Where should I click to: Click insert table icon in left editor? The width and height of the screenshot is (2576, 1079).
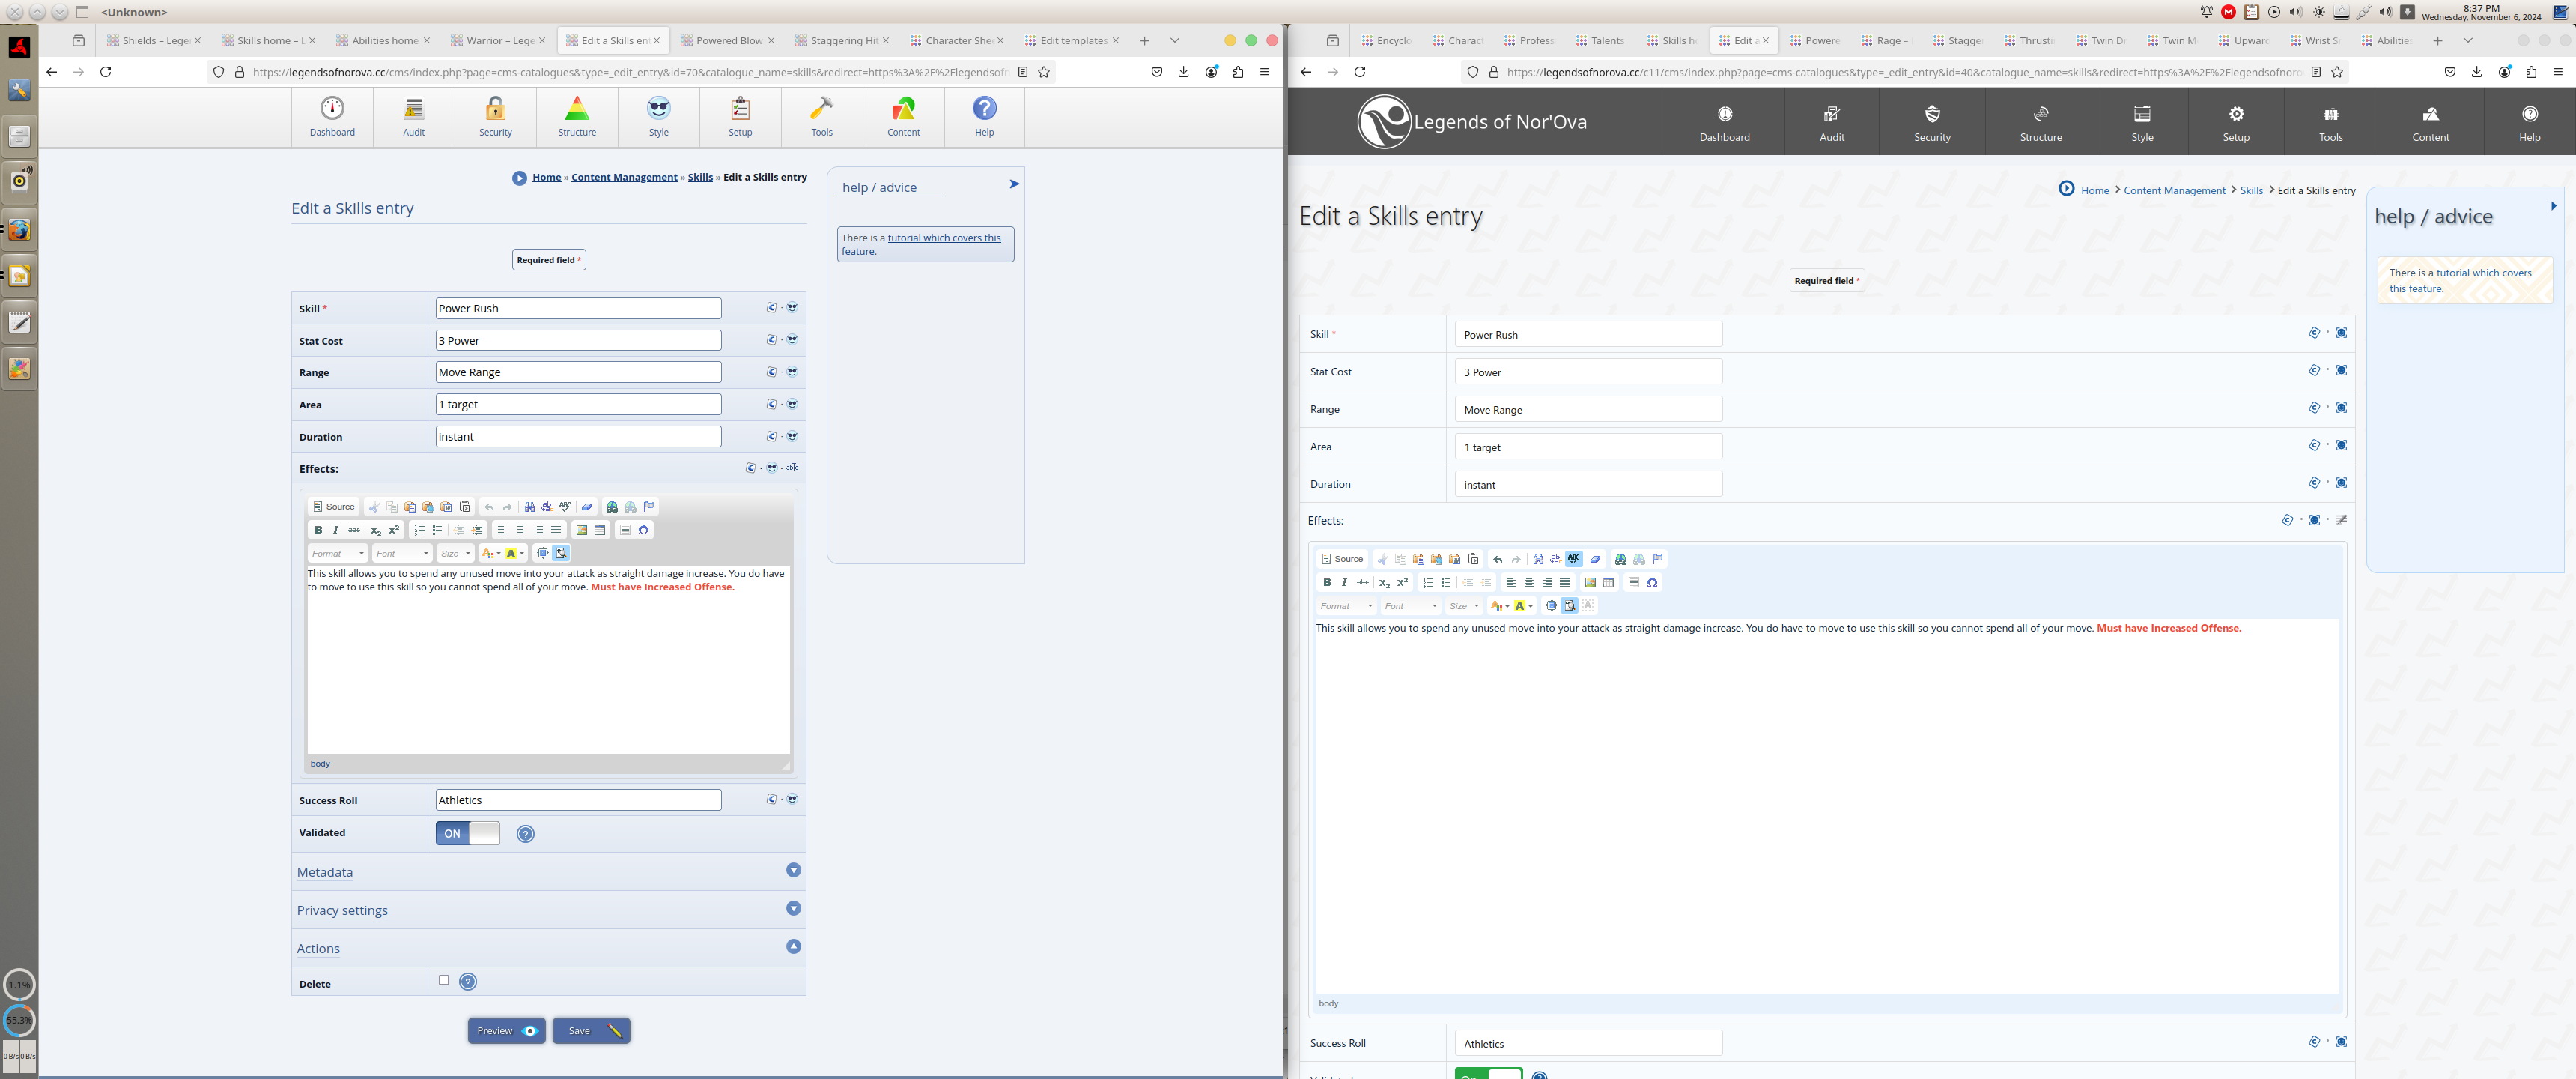coord(600,531)
